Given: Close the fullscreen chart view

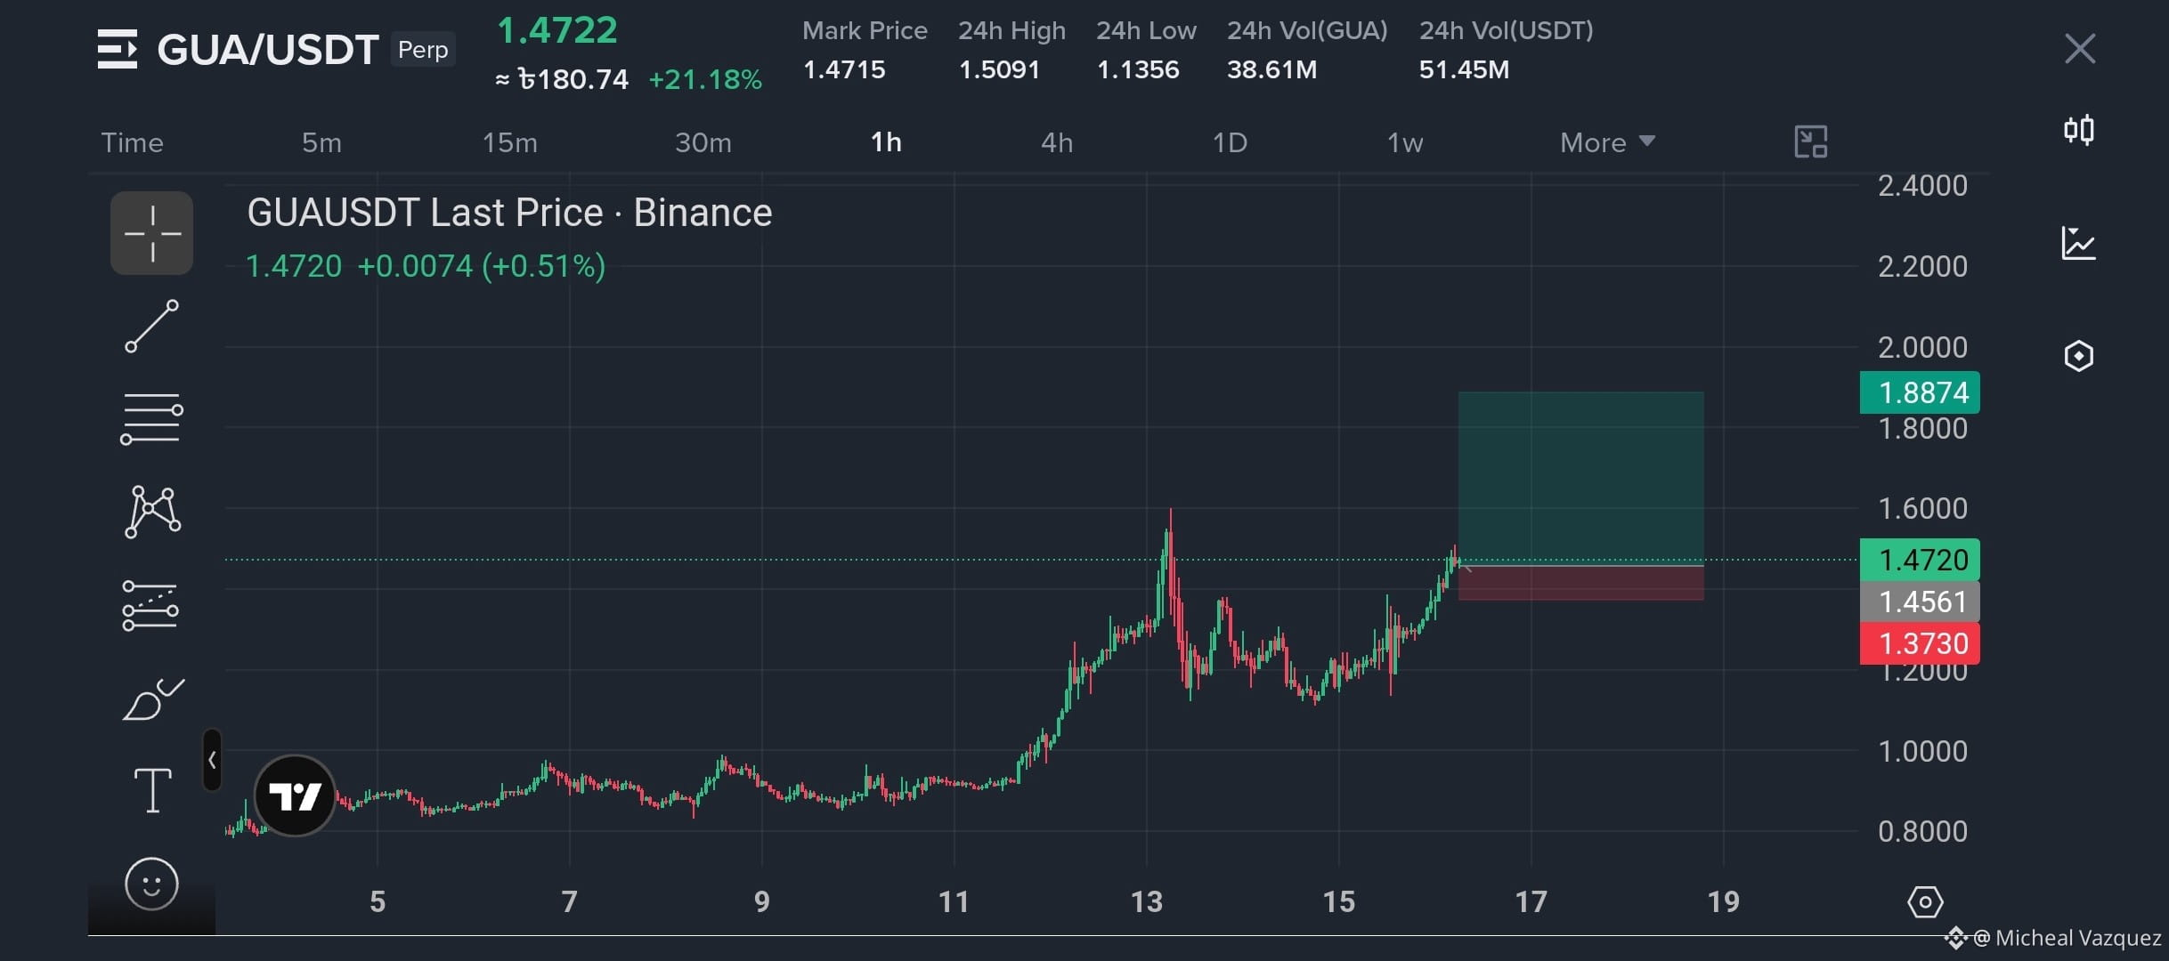Looking at the screenshot, I should point(2080,49).
